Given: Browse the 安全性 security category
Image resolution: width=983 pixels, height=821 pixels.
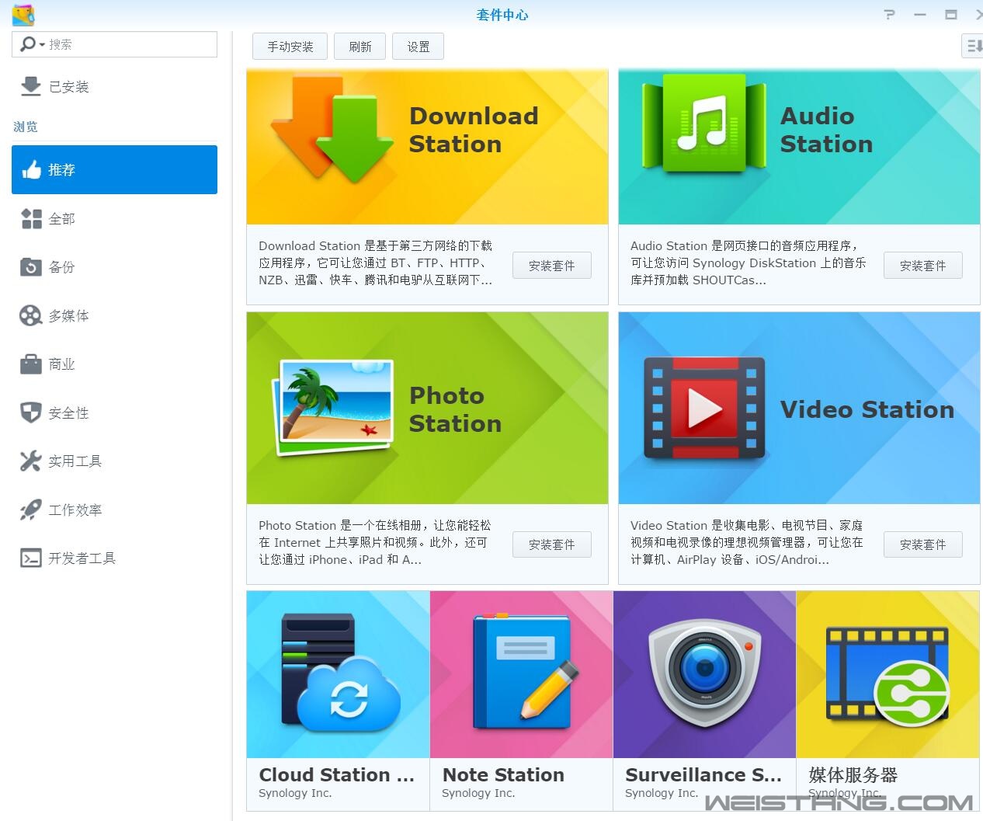Looking at the screenshot, I should click(114, 412).
